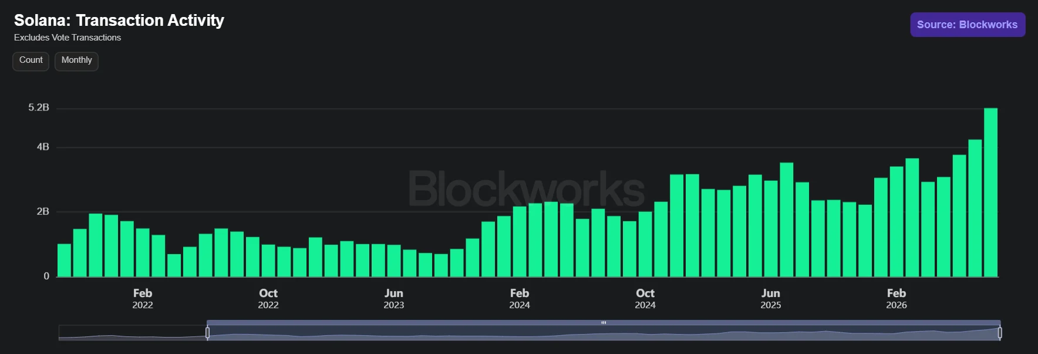Click the bar above the Oct 2024 label
The height and width of the screenshot is (354, 1038).
[x=645, y=244]
